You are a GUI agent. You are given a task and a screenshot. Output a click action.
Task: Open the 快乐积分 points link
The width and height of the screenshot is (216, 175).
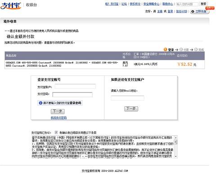pyautogui.click(x=135, y=4)
